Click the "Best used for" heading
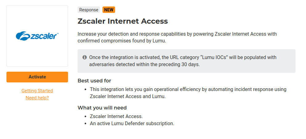The width and height of the screenshot is (306, 139). [x=94, y=81]
